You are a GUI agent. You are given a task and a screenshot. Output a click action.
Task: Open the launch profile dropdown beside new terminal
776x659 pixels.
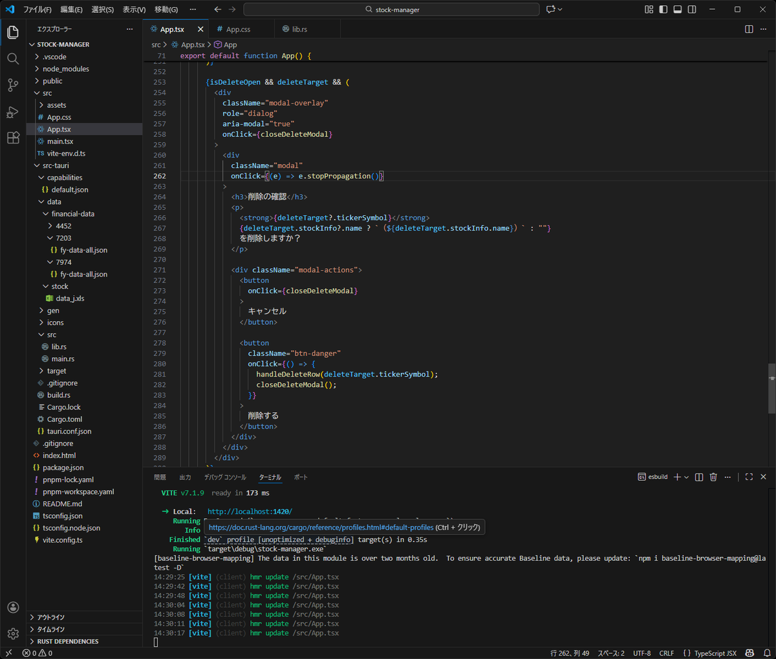click(686, 477)
